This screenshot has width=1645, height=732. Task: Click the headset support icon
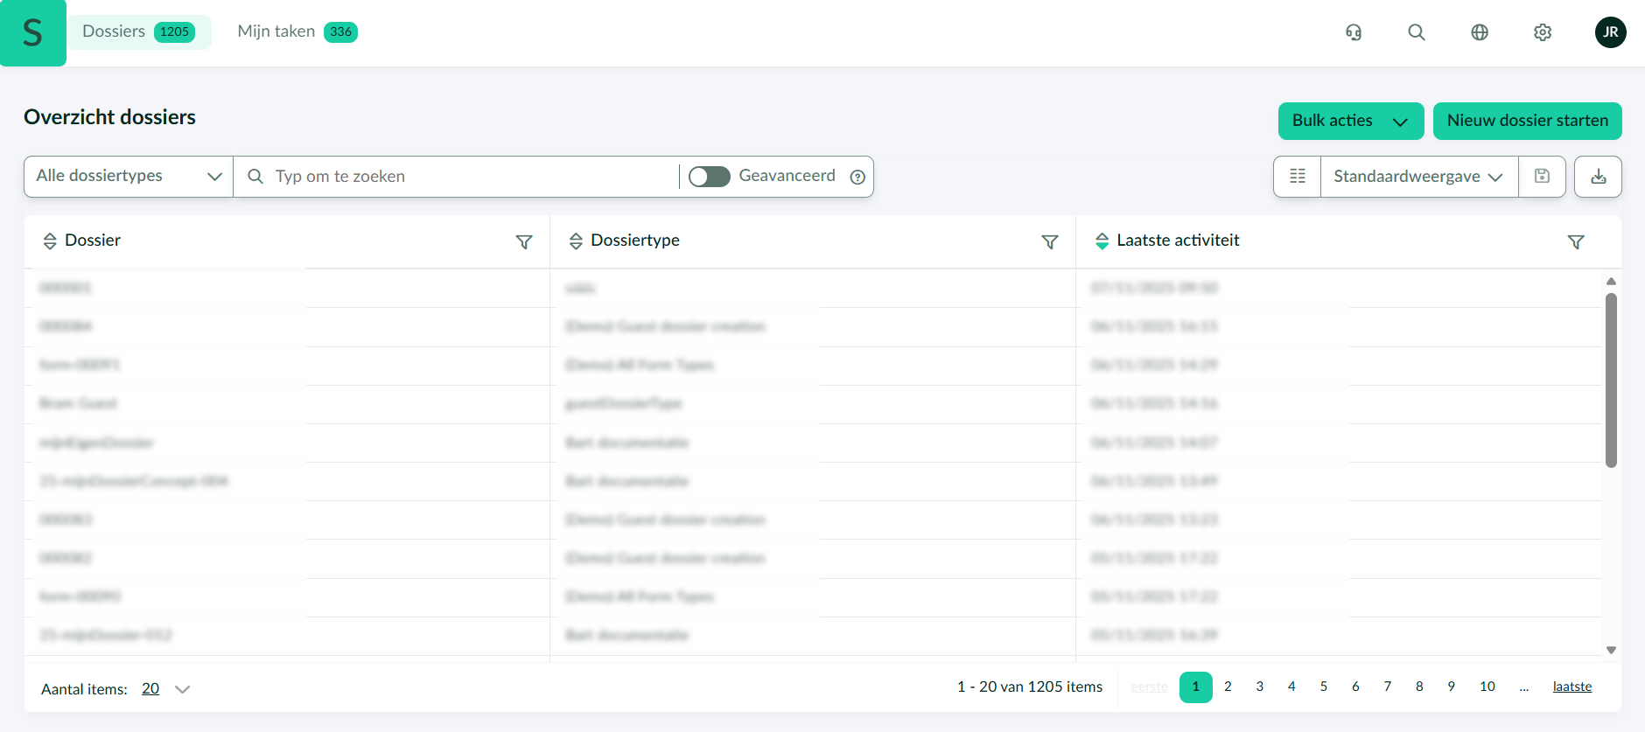(x=1354, y=32)
